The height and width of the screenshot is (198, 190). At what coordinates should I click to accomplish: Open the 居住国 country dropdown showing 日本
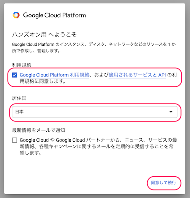[x=95, y=112]
